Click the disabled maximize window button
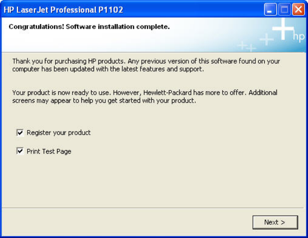This screenshot has width=308, height=238. pyautogui.click(x=284, y=10)
